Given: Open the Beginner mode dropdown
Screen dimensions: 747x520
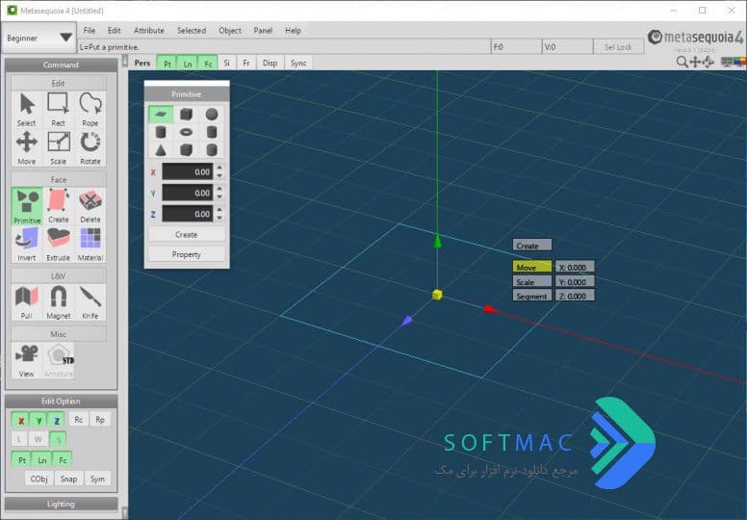Looking at the screenshot, I should coord(39,38).
